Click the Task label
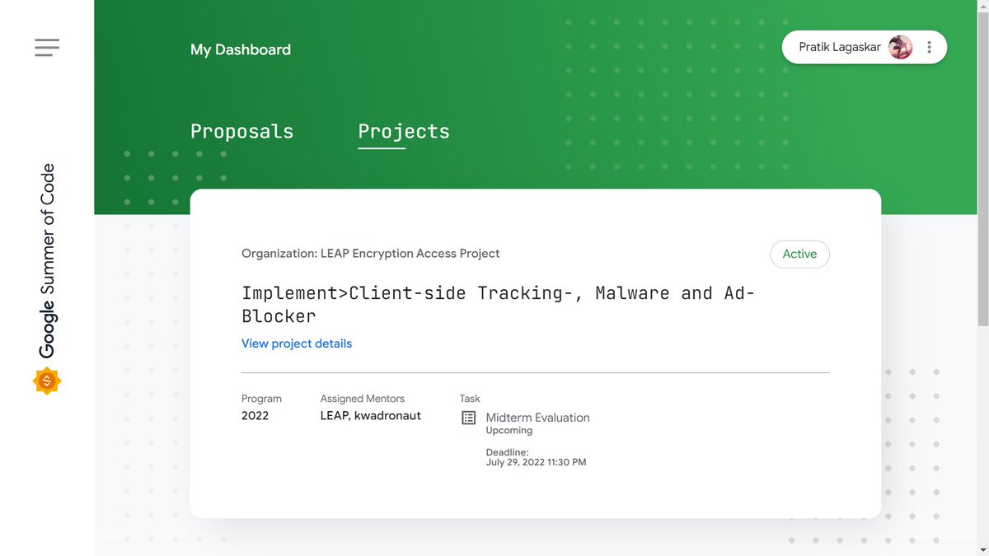This screenshot has width=989, height=556. pyautogui.click(x=470, y=399)
